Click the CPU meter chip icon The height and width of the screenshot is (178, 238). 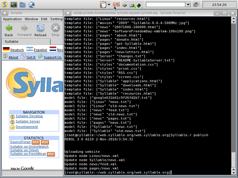[x=125, y=6]
